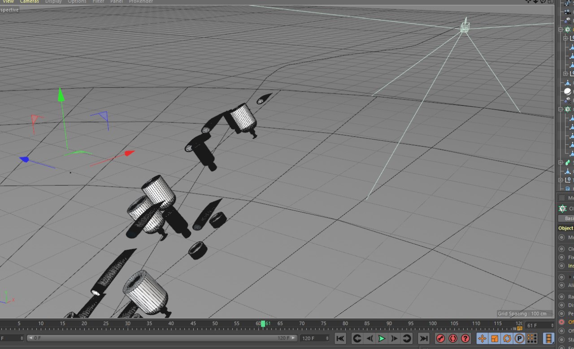Viewport: 574px width, 349px height.
Task: Click the current frame marker at 61
Action: (x=263, y=323)
